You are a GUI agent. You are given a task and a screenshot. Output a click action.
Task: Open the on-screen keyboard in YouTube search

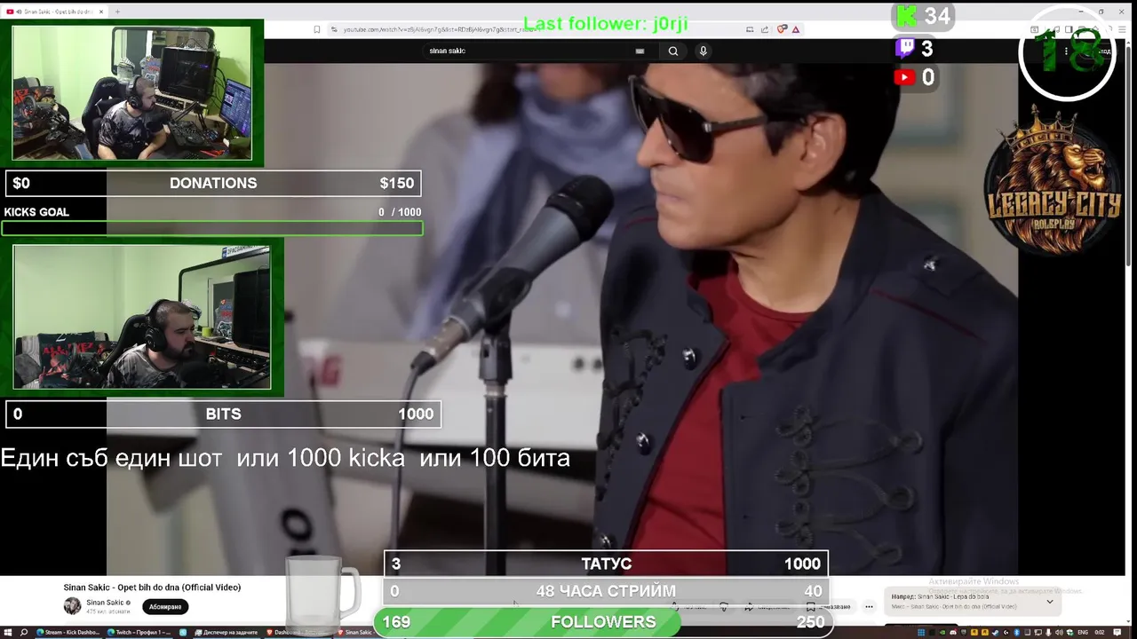[640, 51]
